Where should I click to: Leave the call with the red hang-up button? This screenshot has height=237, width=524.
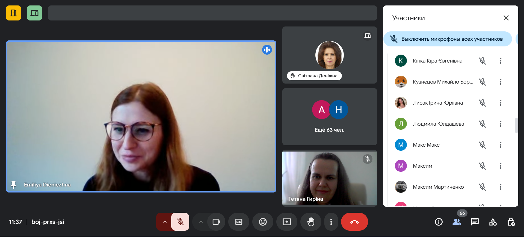pos(354,222)
